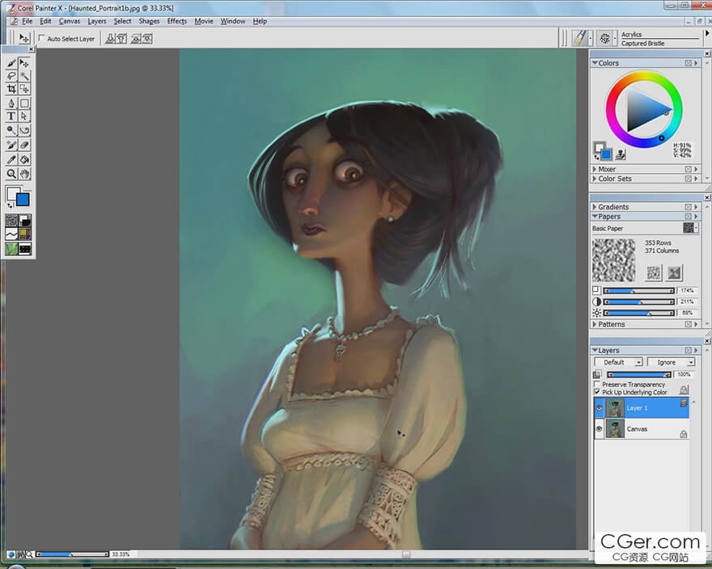Check Preserve Transparency option

pos(597,385)
